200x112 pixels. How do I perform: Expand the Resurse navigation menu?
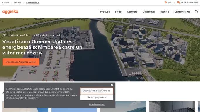click(164, 12)
